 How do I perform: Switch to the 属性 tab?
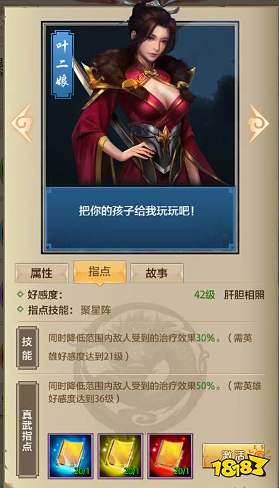click(41, 273)
